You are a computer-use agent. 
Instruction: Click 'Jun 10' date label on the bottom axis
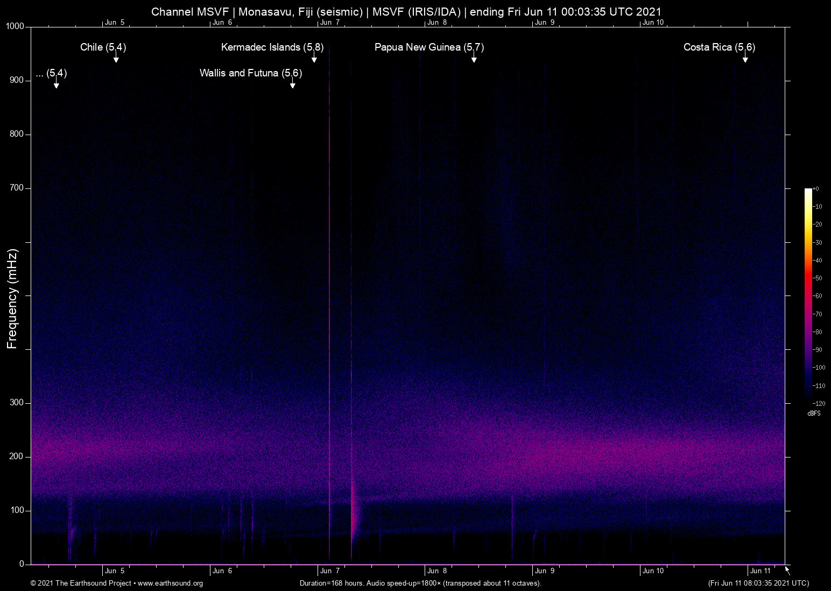(653, 571)
